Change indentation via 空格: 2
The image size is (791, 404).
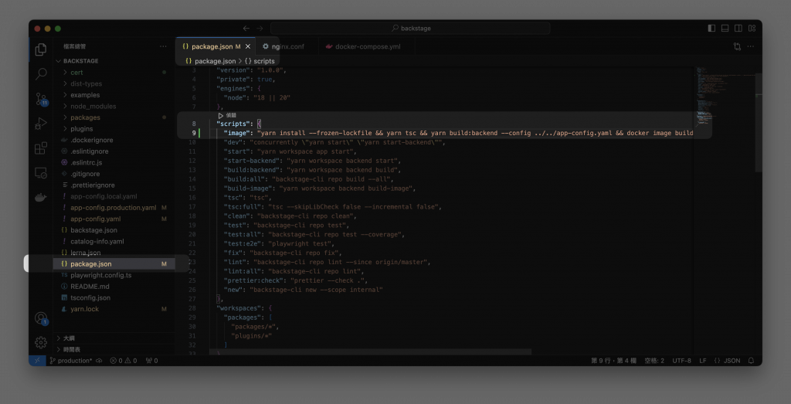654,361
